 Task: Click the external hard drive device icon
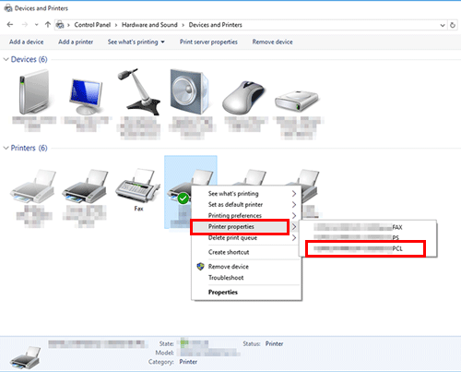tap(297, 101)
